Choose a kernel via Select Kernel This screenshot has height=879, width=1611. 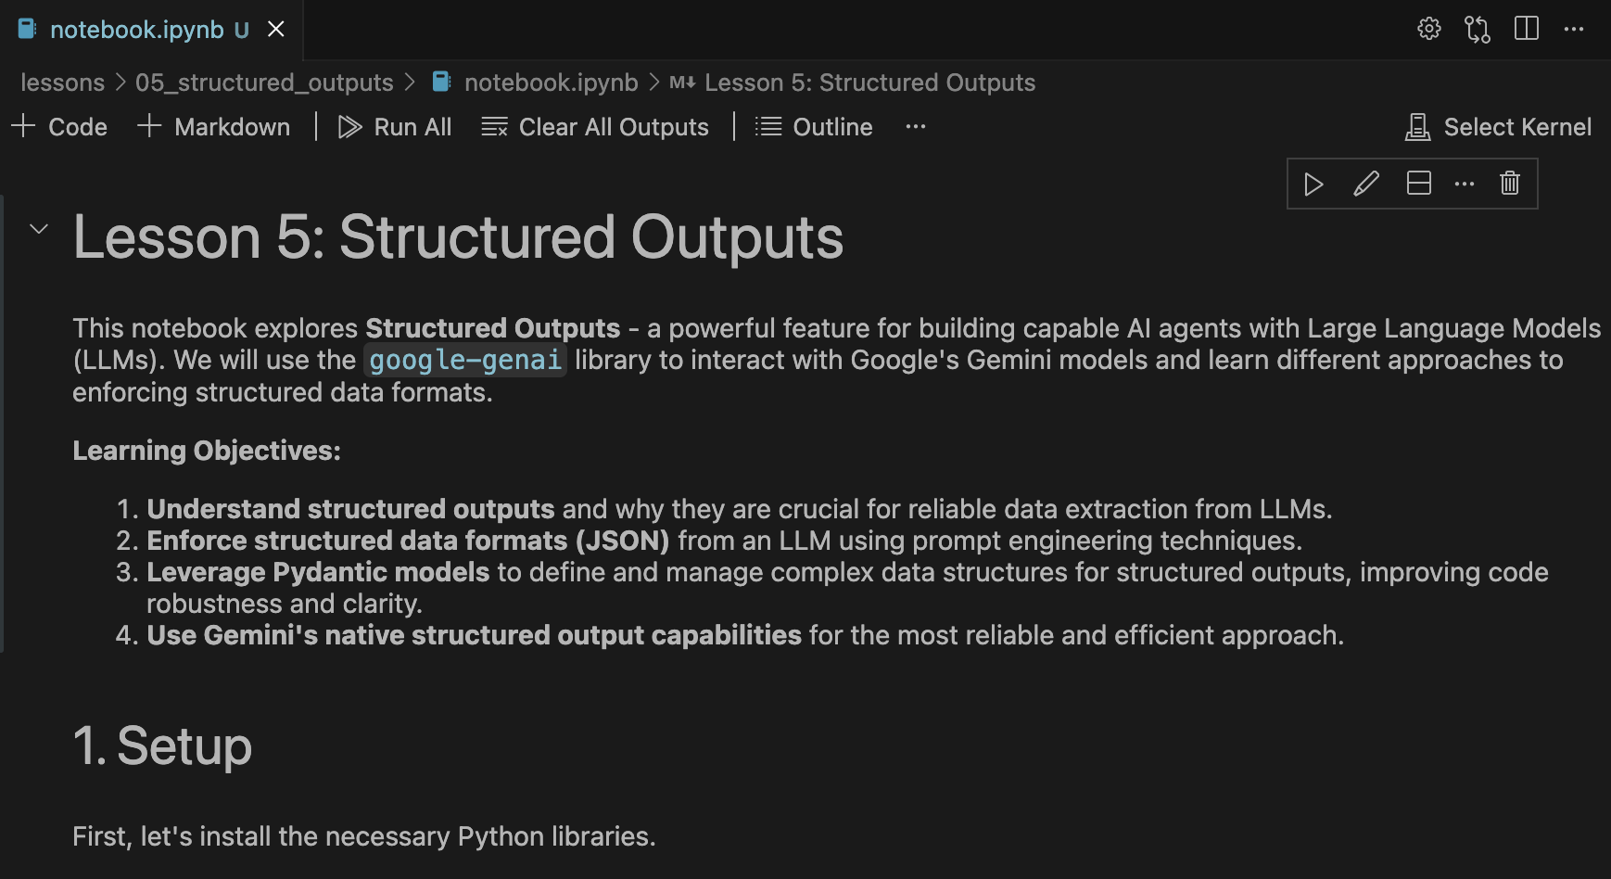[1498, 127]
